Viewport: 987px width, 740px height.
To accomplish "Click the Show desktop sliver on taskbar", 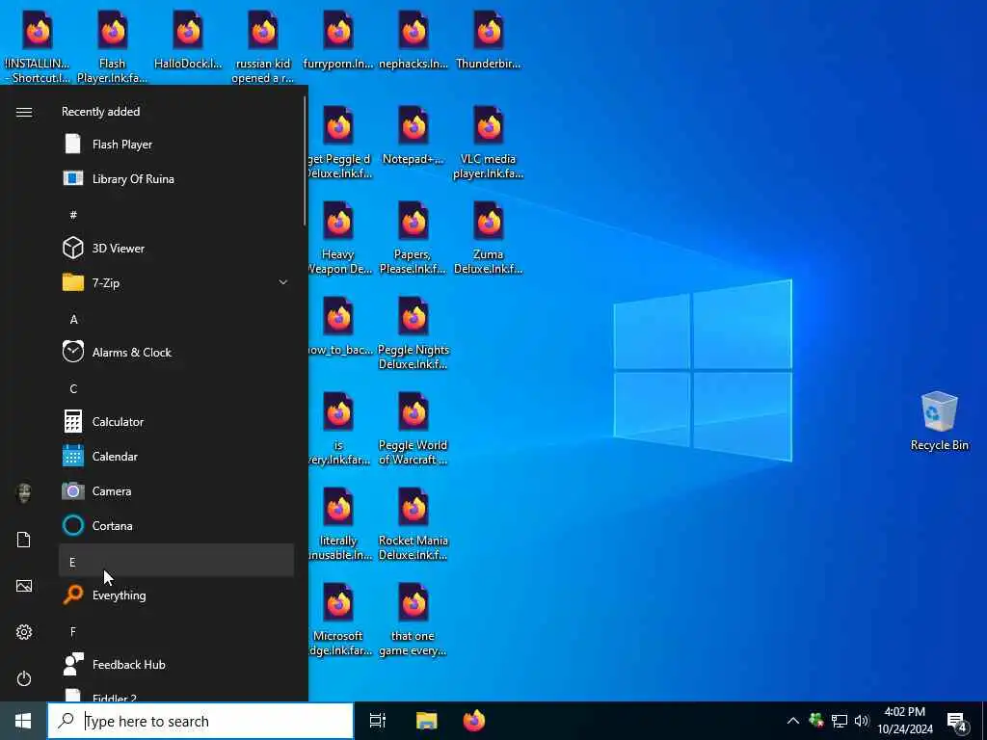I will (984, 721).
